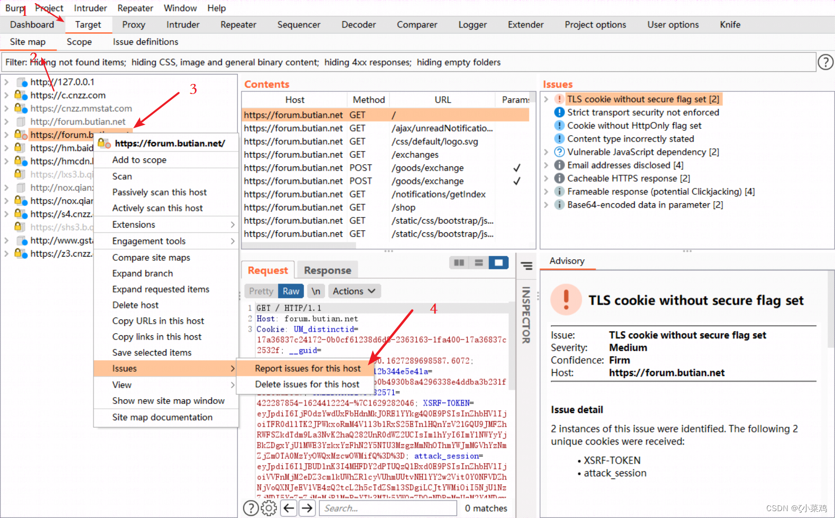Expand the http://forum.butian.net tree node
835x518 pixels.
click(6, 121)
